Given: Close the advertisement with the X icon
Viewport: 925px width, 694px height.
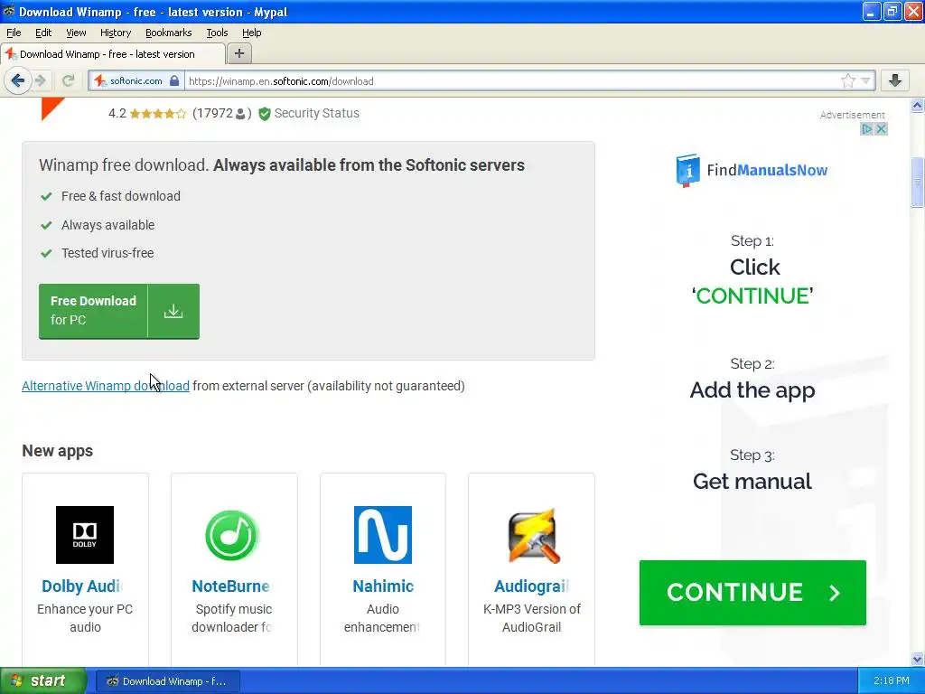Looking at the screenshot, I should tap(882, 128).
